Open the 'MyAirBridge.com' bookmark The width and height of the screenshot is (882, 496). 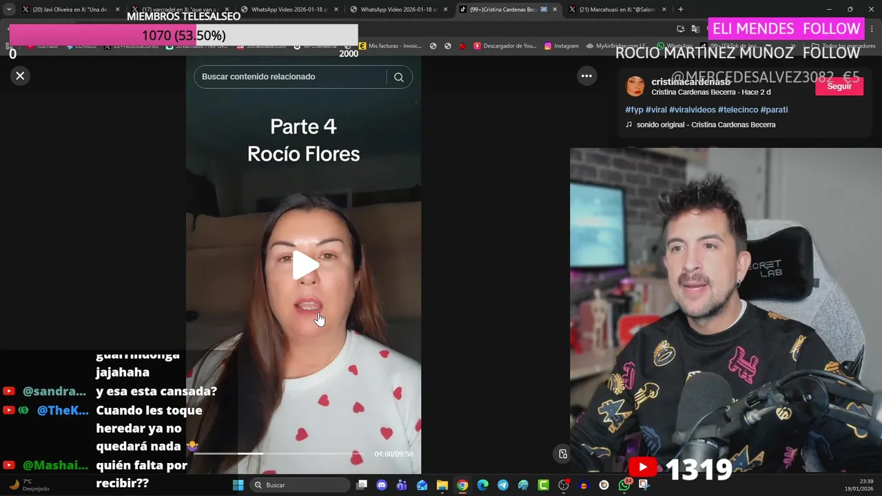point(617,46)
